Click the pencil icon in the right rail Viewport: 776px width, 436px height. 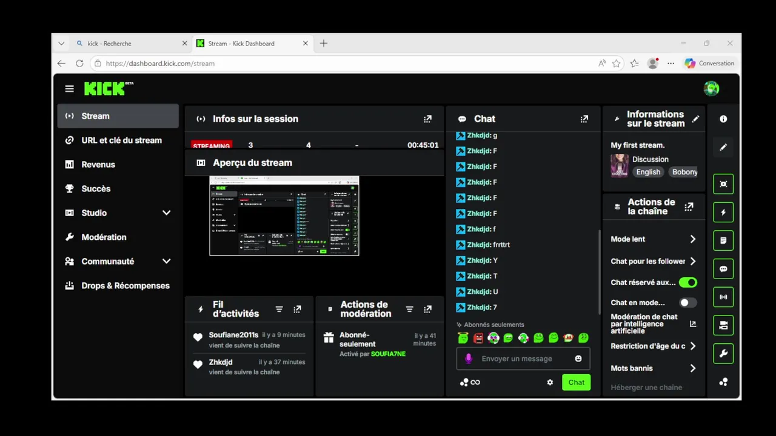point(723,147)
